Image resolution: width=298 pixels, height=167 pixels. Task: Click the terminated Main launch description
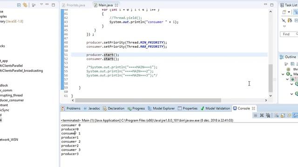147,121
